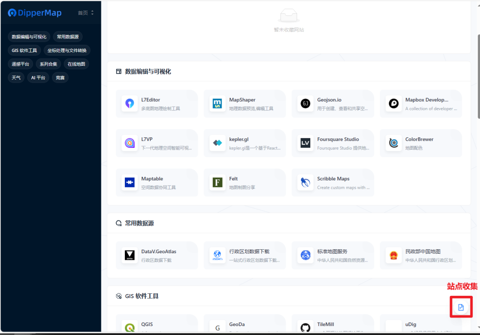The height and width of the screenshot is (335, 480).
Task: Select the kepler.gl card icon
Action: point(217,143)
